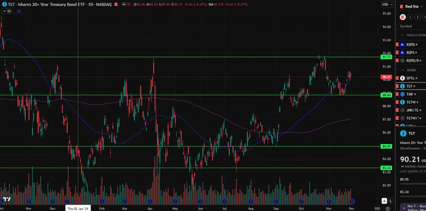This screenshot has height=211, width=426.
Task: Open the USD currency dropdown
Action: 387,5
